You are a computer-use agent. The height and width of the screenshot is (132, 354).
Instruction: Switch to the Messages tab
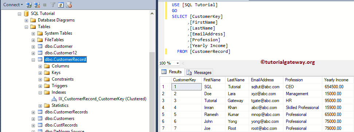[199, 72]
